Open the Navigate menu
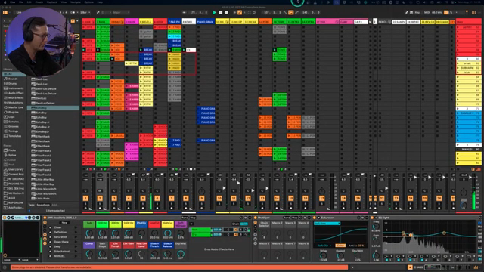Screen dimensions: 484x272 [x=76, y=2]
